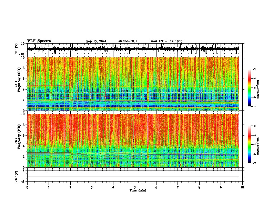Click the log(PSD) label beside ch.2 colorbar
273x210 pixels.
point(258,146)
